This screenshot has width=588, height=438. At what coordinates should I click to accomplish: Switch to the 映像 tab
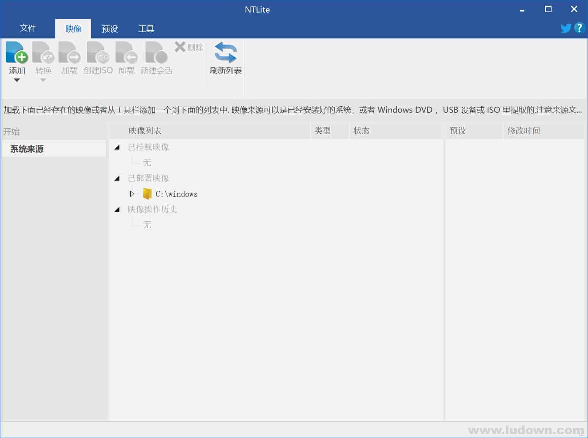pyautogui.click(x=73, y=29)
